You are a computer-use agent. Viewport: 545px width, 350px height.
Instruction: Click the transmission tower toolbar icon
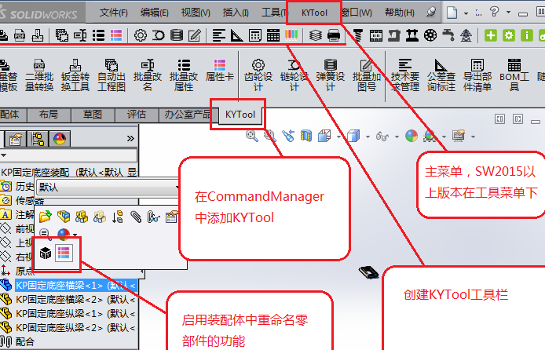(466, 35)
